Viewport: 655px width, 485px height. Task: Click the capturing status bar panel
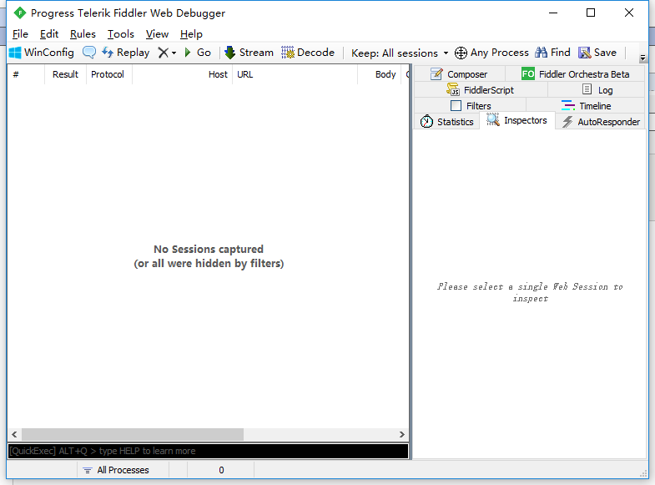click(x=42, y=470)
